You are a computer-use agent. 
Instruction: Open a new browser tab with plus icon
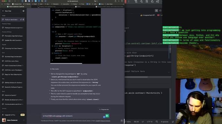tap(119, 1)
